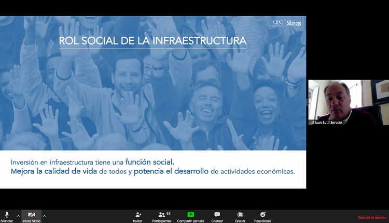The width and height of the screenshot is (389, 223).
Task: Turn on camera with Iniciar Video
Action: [31, 215]
